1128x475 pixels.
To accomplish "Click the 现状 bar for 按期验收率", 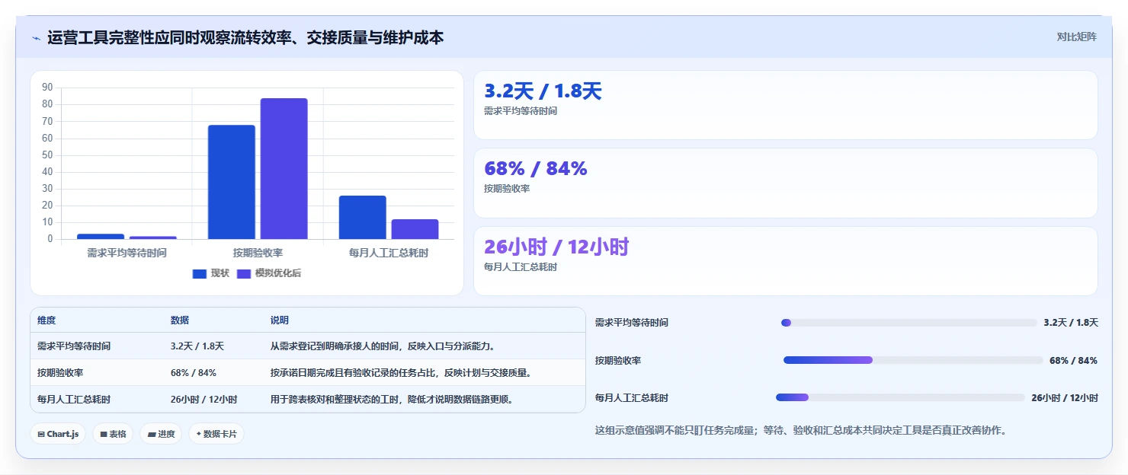I will 232,182.
